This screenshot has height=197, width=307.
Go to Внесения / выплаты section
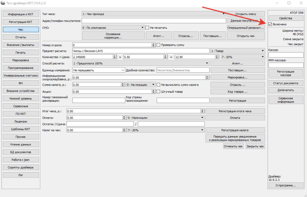point(21,45)
